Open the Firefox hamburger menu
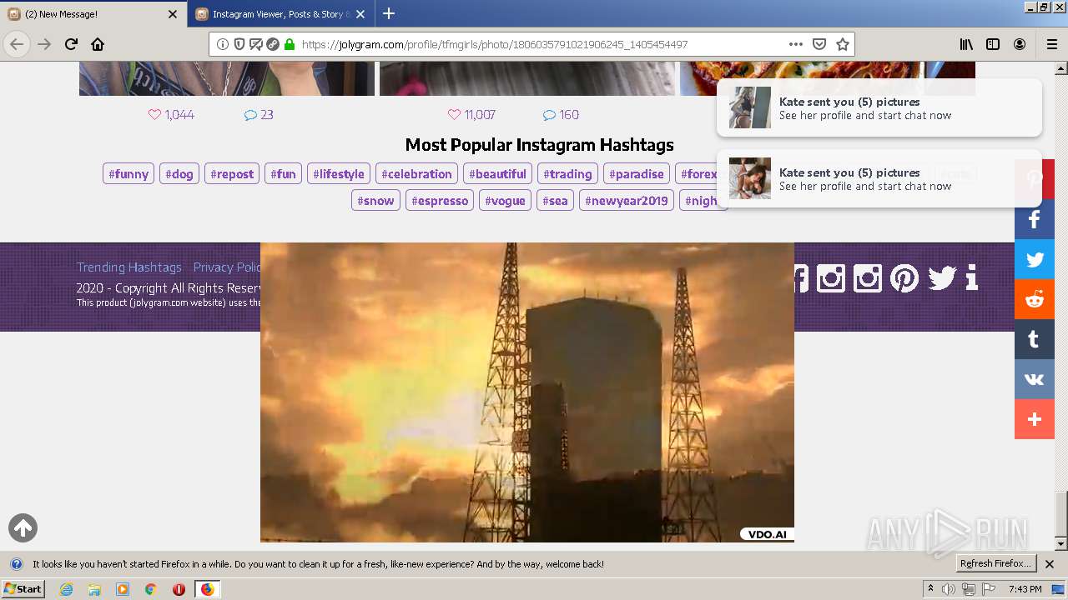Screen dimensions: 1068x600 pyautogui.click(x=1051, y=44)
